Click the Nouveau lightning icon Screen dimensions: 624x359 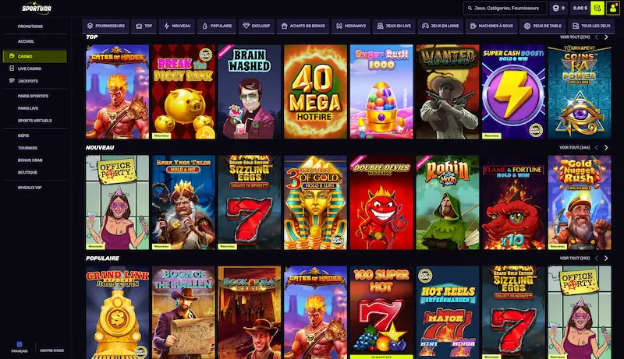coord(167,26)
